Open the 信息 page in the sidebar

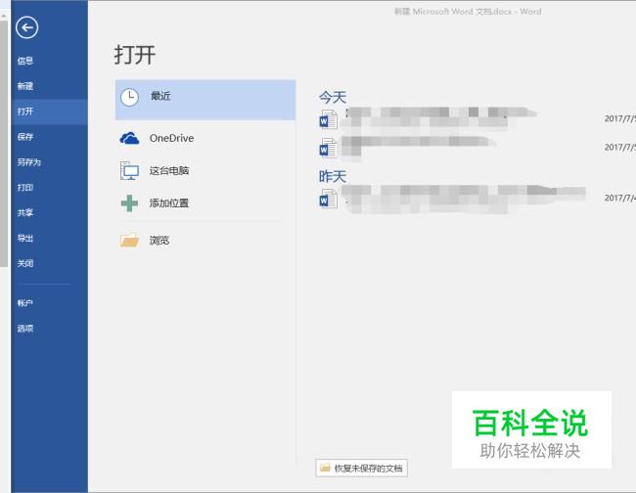point(25,61)
